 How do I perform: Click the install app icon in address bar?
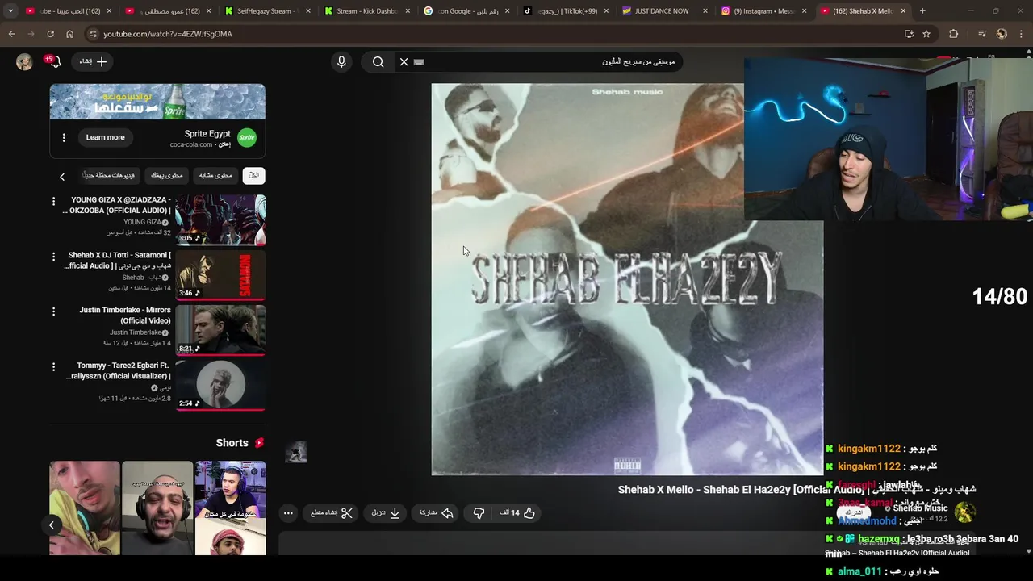pos(909,34)
